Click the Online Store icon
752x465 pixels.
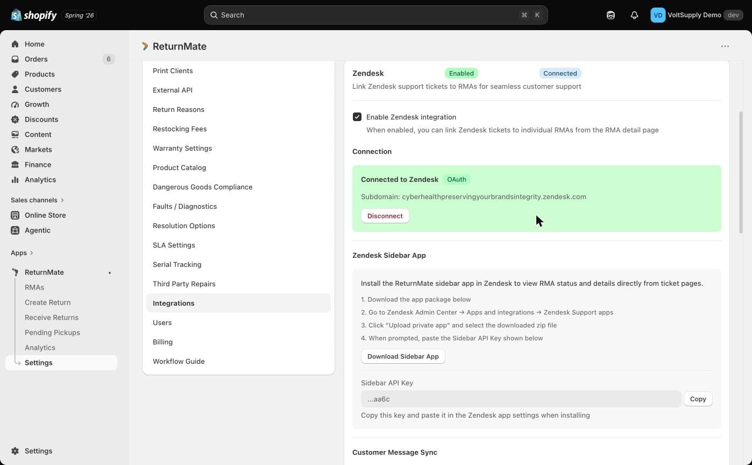coord(15,215)
